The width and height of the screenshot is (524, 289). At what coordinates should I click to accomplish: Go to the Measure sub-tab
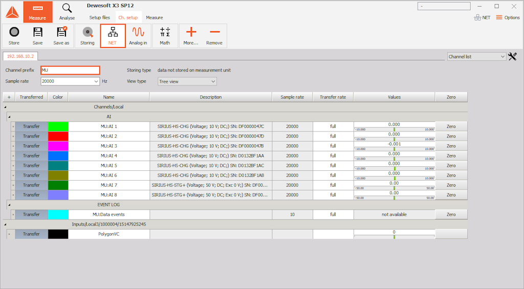(x=155, y=17)
